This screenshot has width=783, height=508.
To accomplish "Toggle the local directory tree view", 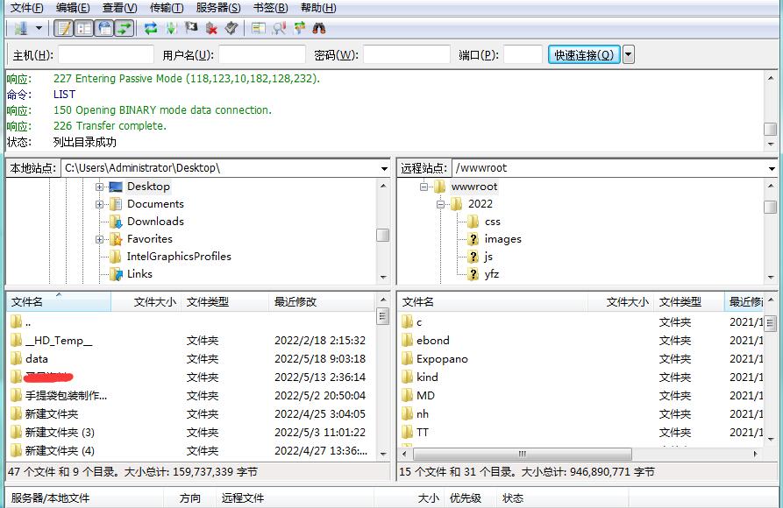I will [84, 28].
